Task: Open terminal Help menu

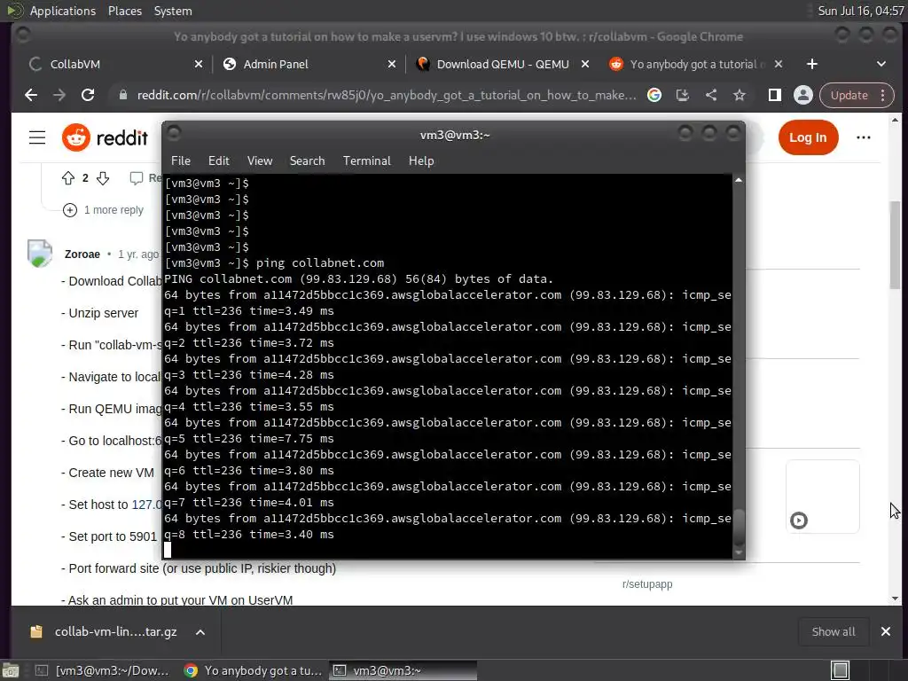Action: [421, 161]
